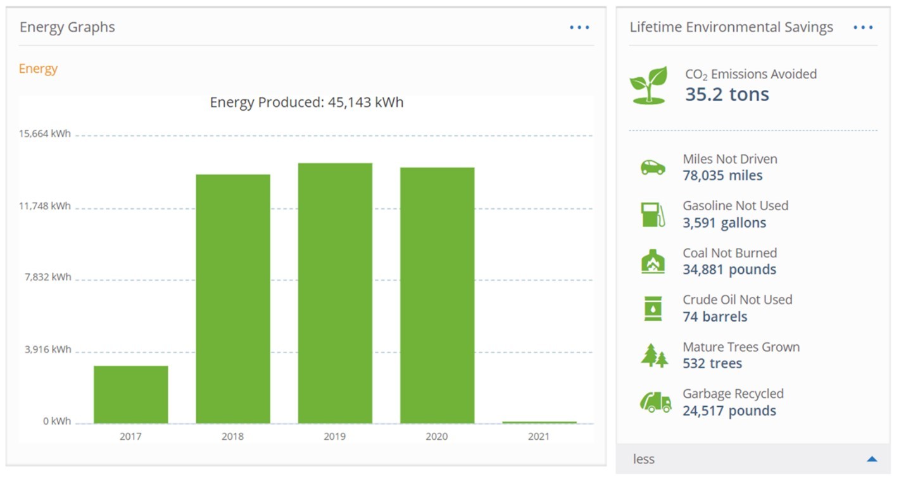Click the 2019 energy bar
Image resolution: width=906 pixels, height=479 pixels.
click(335, 293)
